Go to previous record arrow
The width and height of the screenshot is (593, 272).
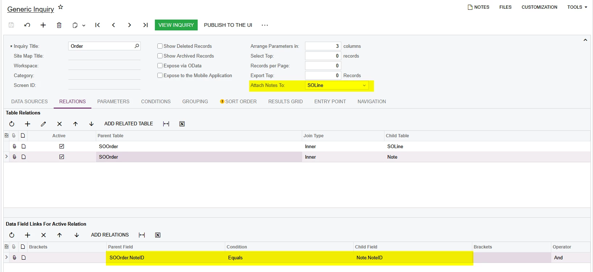[x=114, y=25]
